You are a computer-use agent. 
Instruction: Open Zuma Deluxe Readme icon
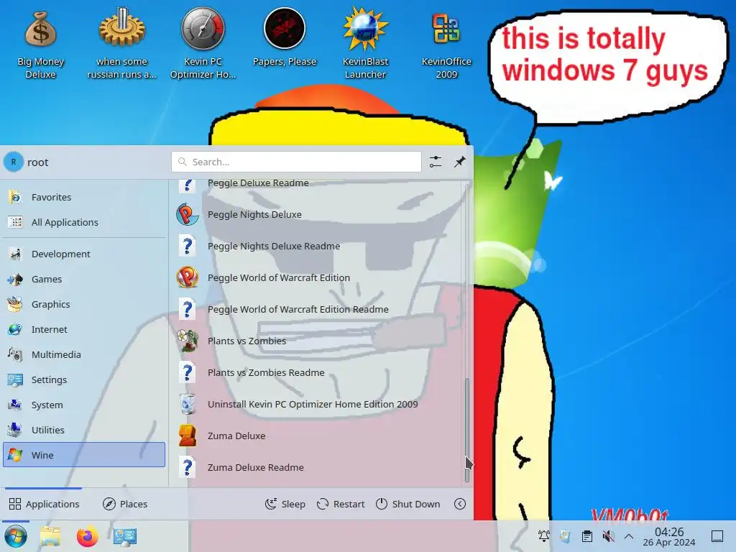(x=188, y=467)
